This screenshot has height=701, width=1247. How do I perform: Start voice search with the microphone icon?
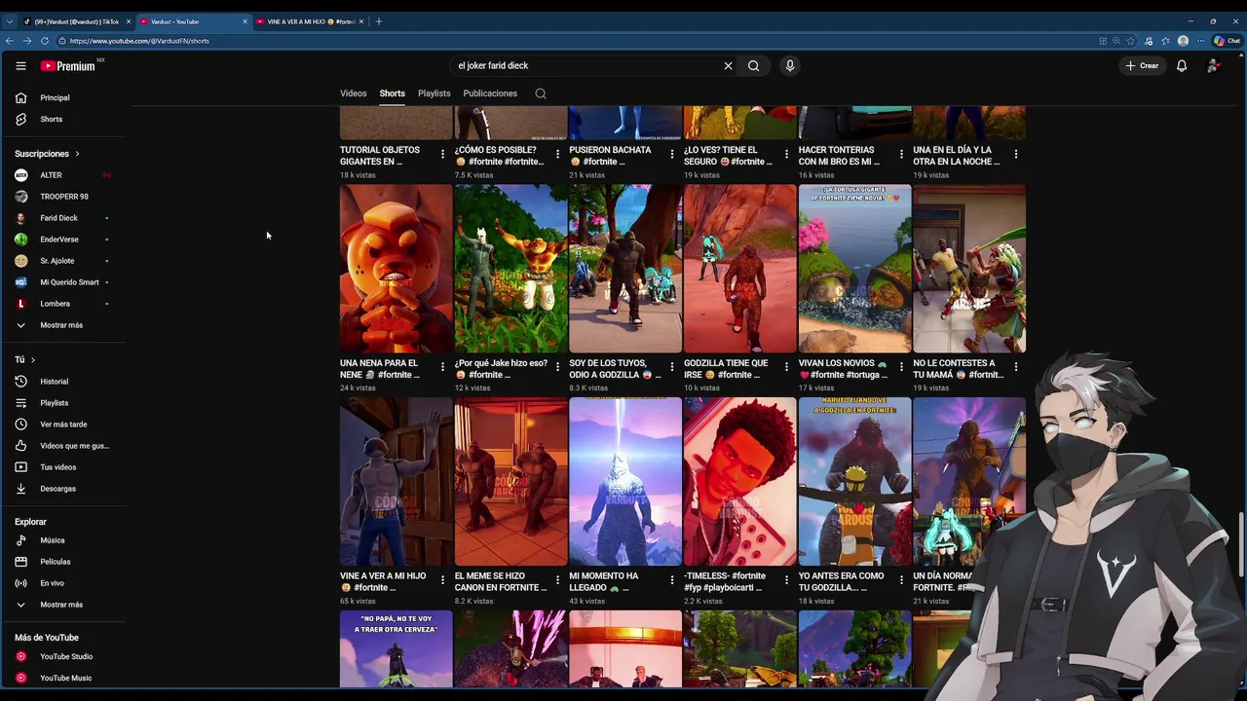(x=790, y=65)
